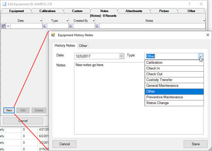Click the filter operator icon under Type column
This screenshot has width=212, height=151.
point(45,26)
